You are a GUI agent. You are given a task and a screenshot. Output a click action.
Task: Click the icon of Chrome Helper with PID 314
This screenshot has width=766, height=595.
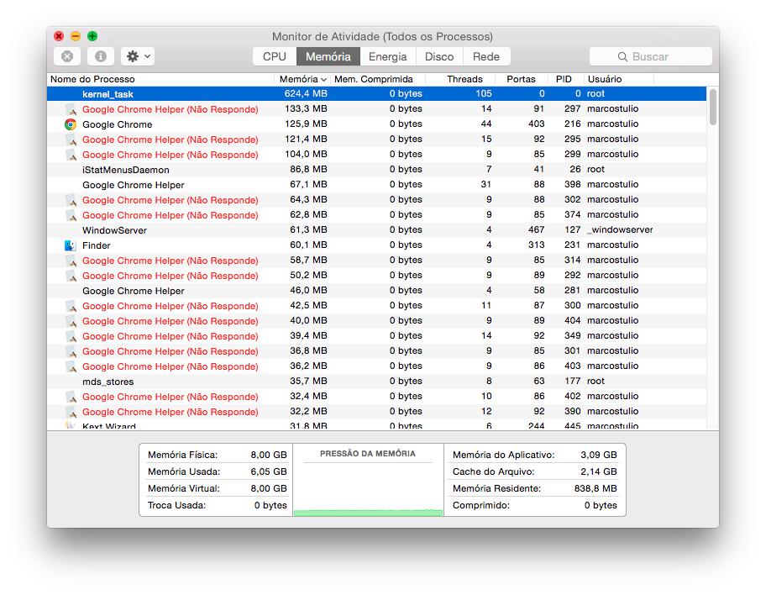pyautogui.click(x=71, y=261)
